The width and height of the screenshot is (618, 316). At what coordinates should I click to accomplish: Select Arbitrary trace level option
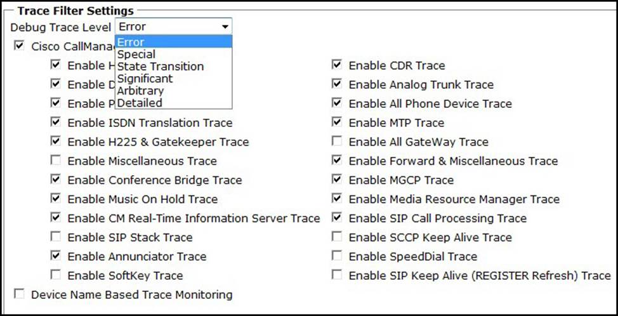pyautogui.click(x=140, y=91)
